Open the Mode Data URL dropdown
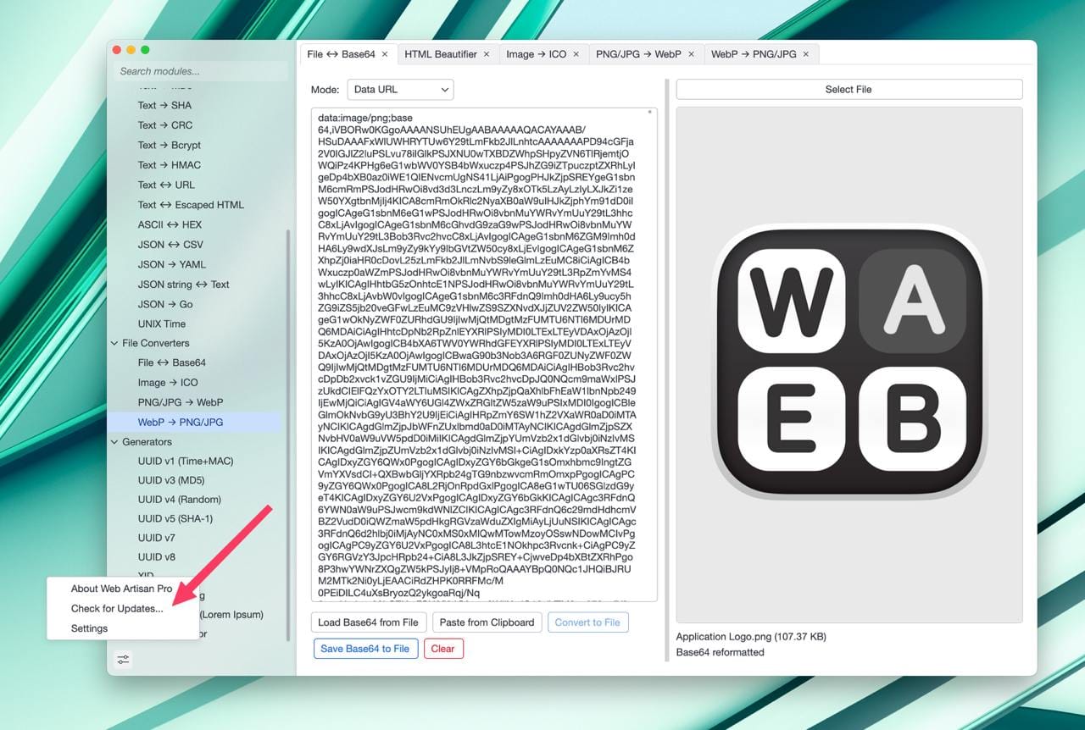This screenshot has width=1085, height=730. pos(400,90)
